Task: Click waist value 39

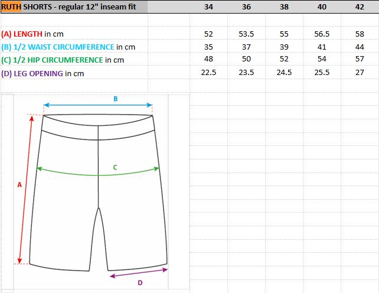Action: pos(284,47)
